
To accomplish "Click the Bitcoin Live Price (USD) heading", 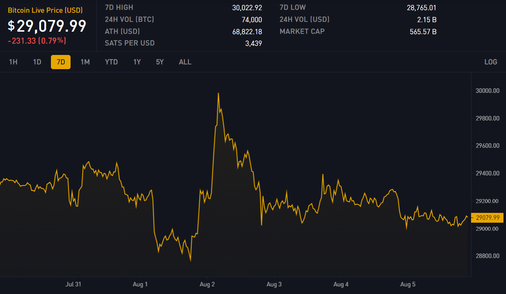I will pos(45,10).
